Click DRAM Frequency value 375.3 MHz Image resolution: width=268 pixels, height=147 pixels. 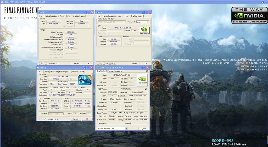pyautogui.click(x=71, y=32)
